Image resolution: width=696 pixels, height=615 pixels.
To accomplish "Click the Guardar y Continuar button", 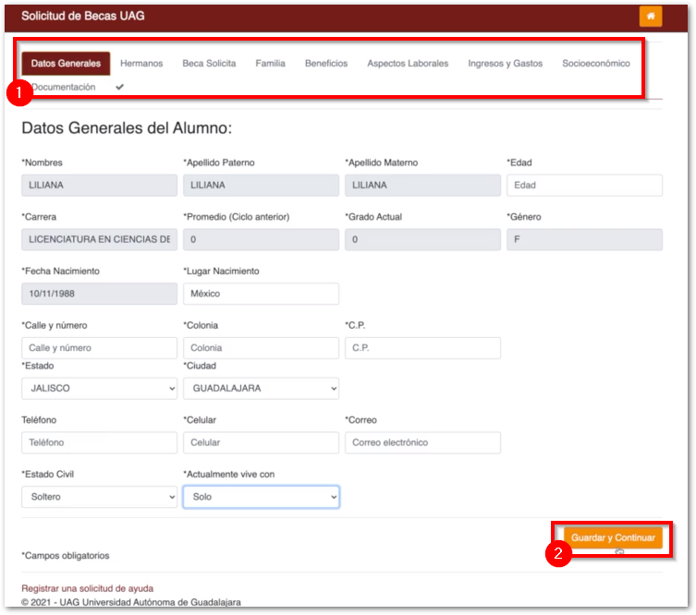I will tap(613, 537).
